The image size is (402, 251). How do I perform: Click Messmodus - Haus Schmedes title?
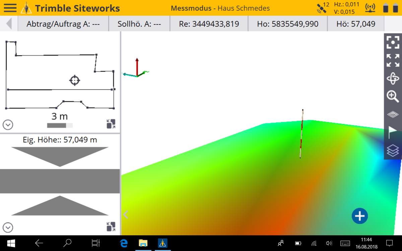220,8
